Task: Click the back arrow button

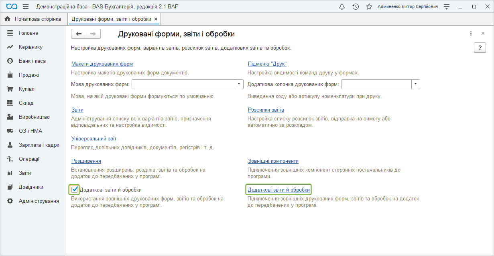Action: (79, 34)
